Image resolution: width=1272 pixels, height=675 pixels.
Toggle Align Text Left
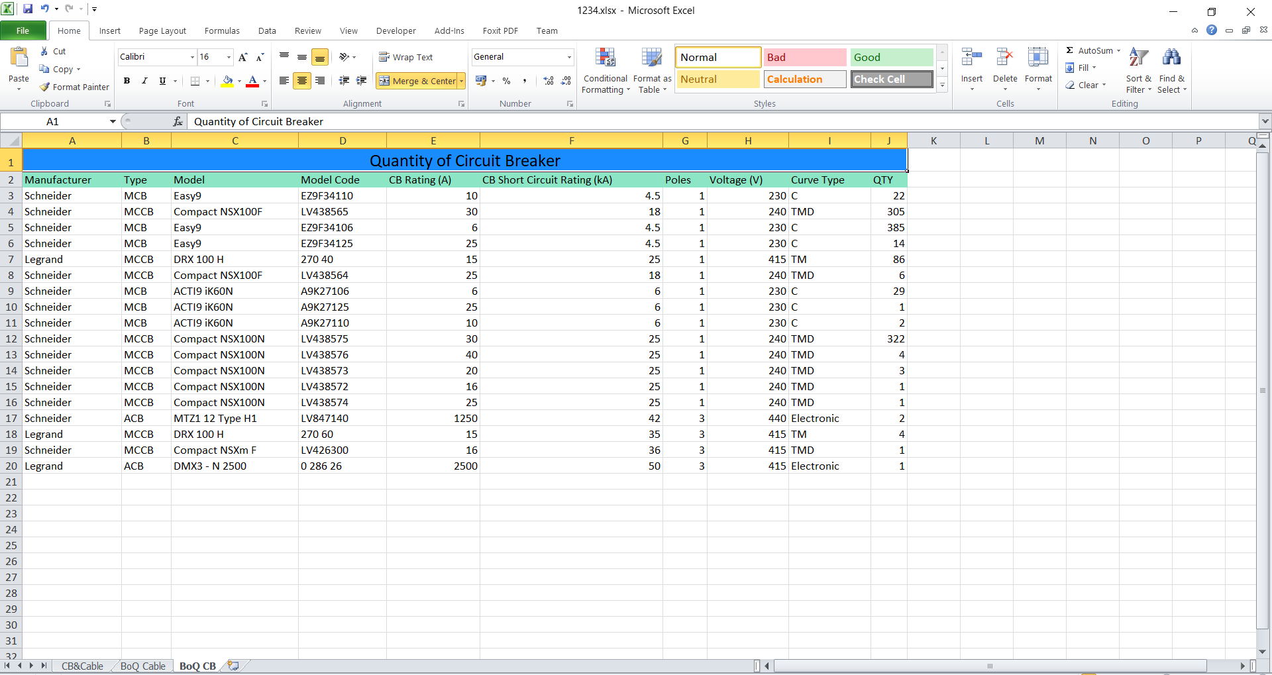pyautogui.click(x=284, y=81)
